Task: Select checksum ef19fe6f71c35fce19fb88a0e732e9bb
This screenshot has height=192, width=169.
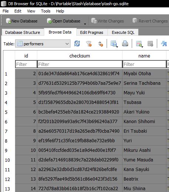Action: click(80, 141)
